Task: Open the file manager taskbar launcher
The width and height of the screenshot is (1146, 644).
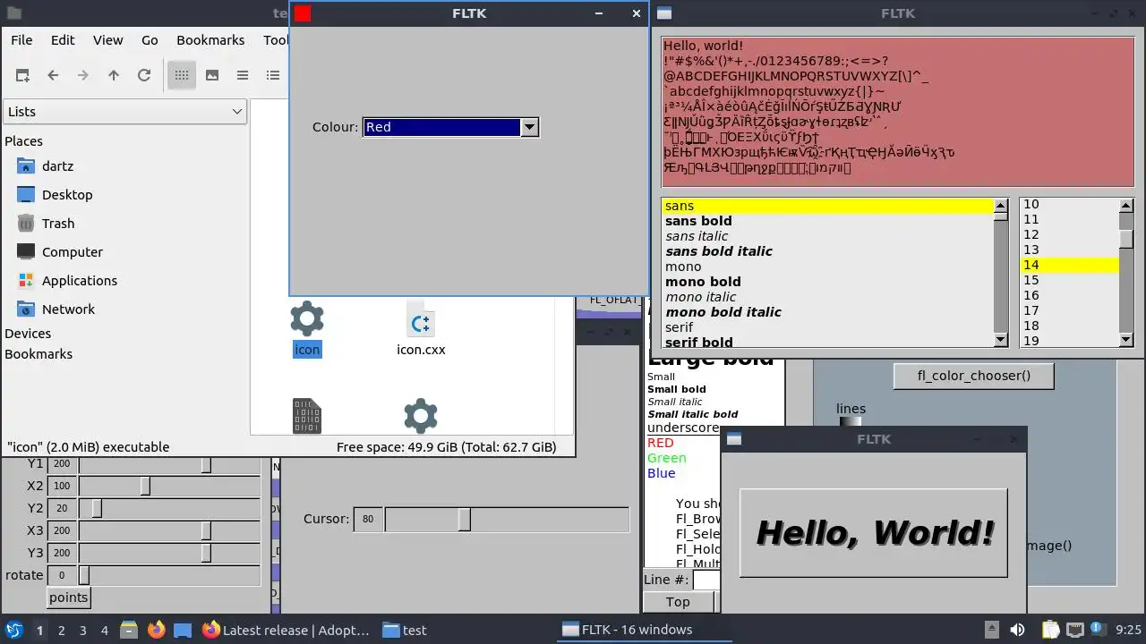Action: tap(128, 630)
